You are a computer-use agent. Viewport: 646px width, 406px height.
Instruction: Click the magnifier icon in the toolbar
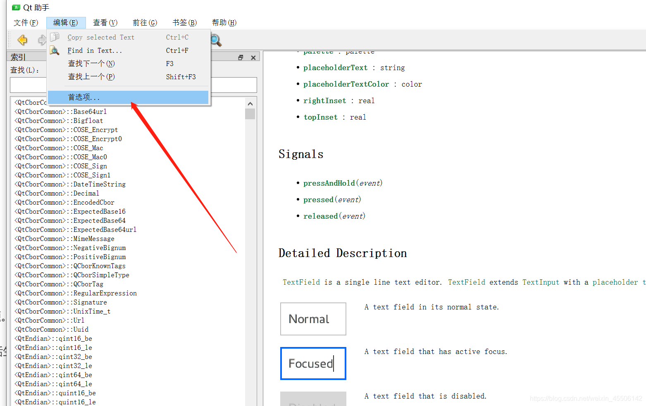point(216,40)
